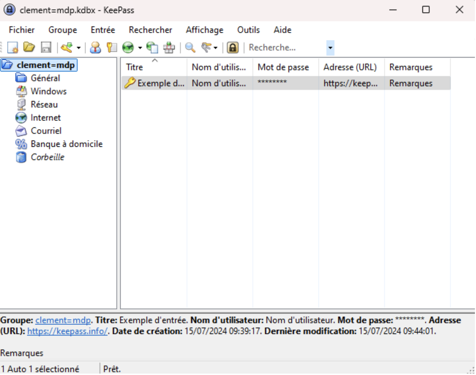Select the Exemple d... entry row
Image resolution: width=476 pixels, height=375 pixels.
click(286, 83)
